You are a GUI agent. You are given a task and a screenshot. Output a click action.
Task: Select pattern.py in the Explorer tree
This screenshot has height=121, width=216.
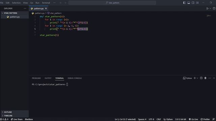pyautogui.click(x=15, y=17)
